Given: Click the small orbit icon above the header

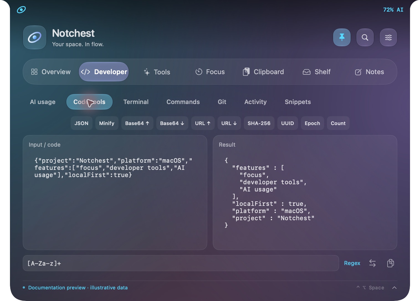Looking at the screenshot, I should pyautogui.click(x=21, y=10).
